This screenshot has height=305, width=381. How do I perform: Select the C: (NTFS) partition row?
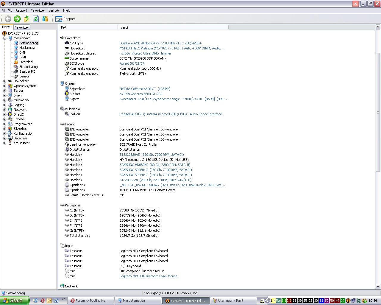143,210
